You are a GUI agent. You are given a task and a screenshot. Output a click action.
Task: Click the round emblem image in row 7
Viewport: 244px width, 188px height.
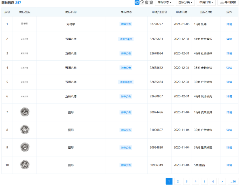(25, 112)
